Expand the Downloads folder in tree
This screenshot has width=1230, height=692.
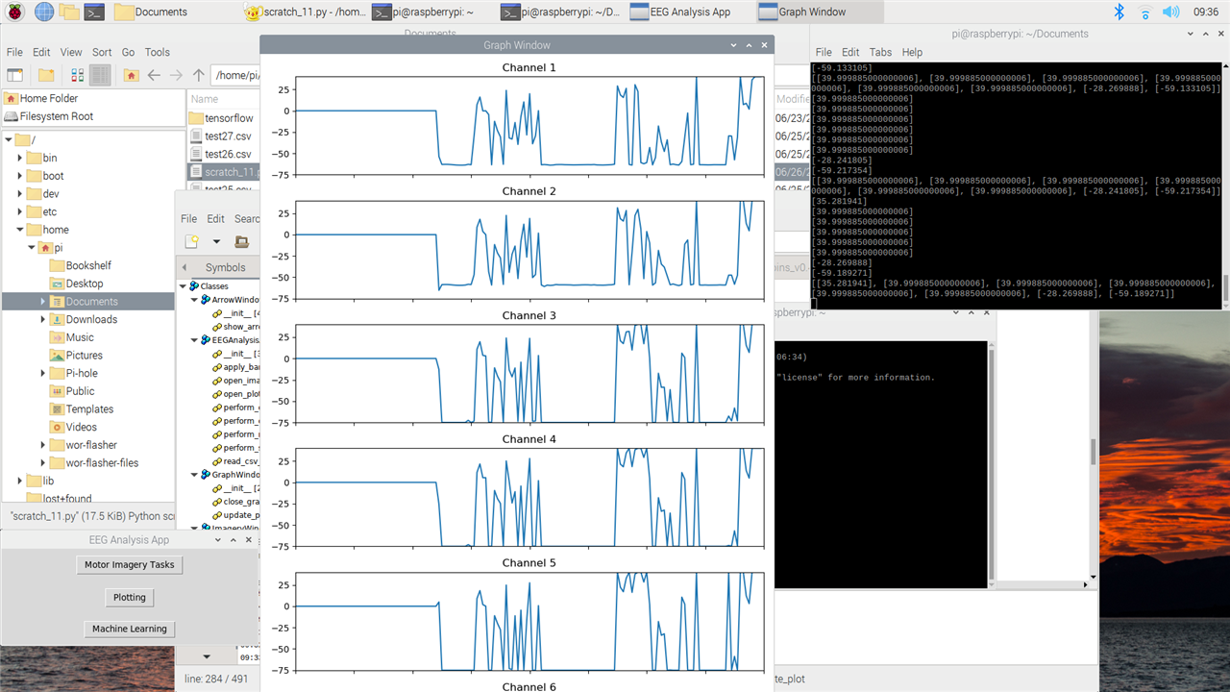point(43,320)
